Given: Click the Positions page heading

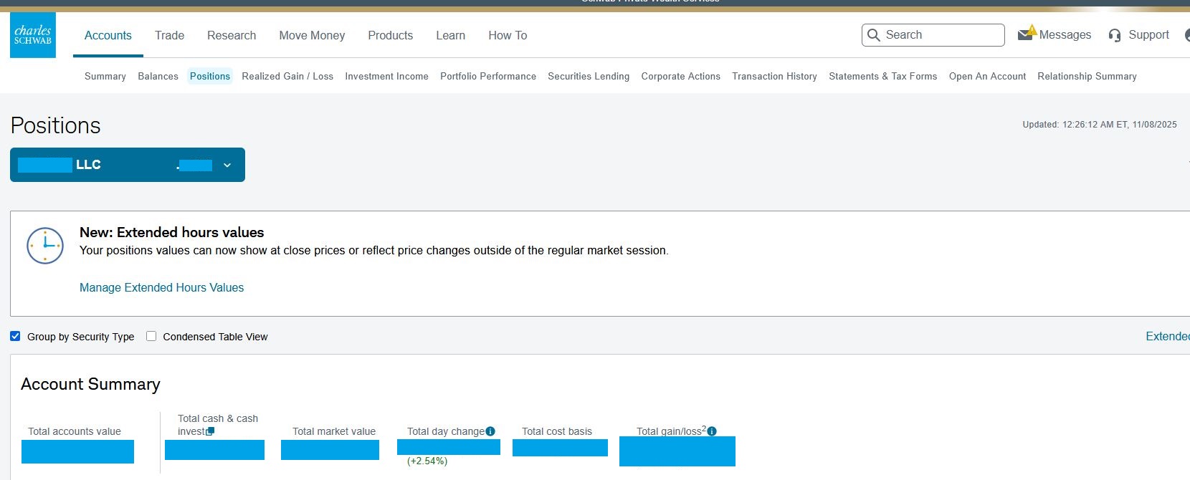Looking at the screenshot, I should click(55, 125).
